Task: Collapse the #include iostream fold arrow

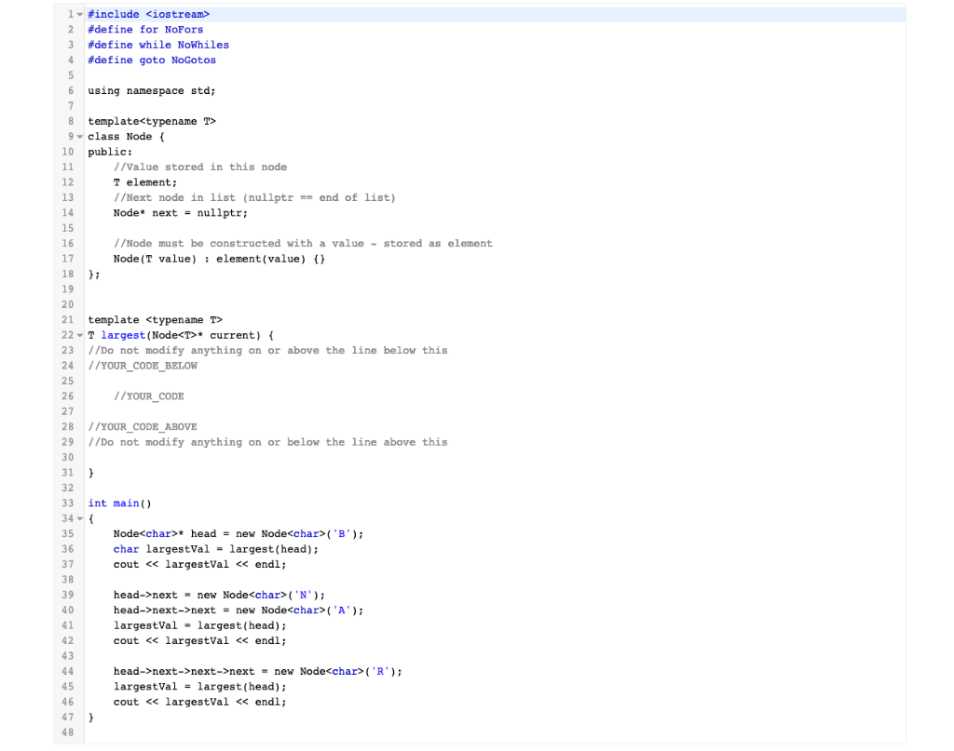Action: coord(78,13)
